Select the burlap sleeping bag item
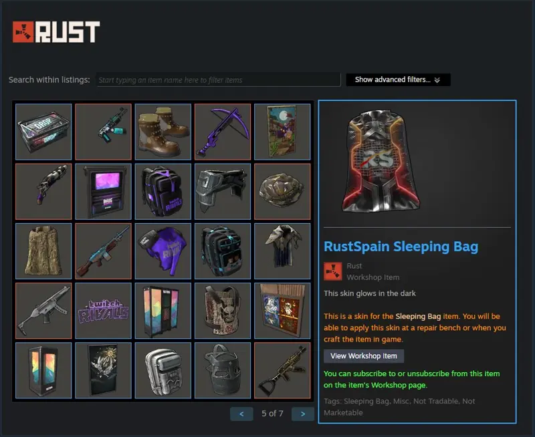The width and height of the screenshot is (535, 437). [43, 251]
